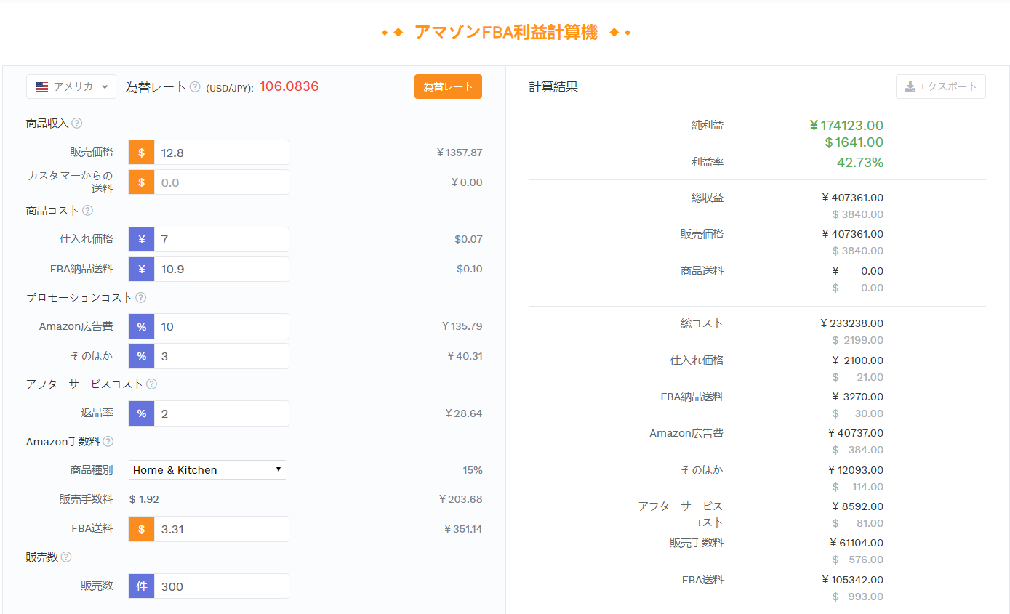Open the Home & Kitchen category dropdown
1010x614 pixels.
coord(207,470)
